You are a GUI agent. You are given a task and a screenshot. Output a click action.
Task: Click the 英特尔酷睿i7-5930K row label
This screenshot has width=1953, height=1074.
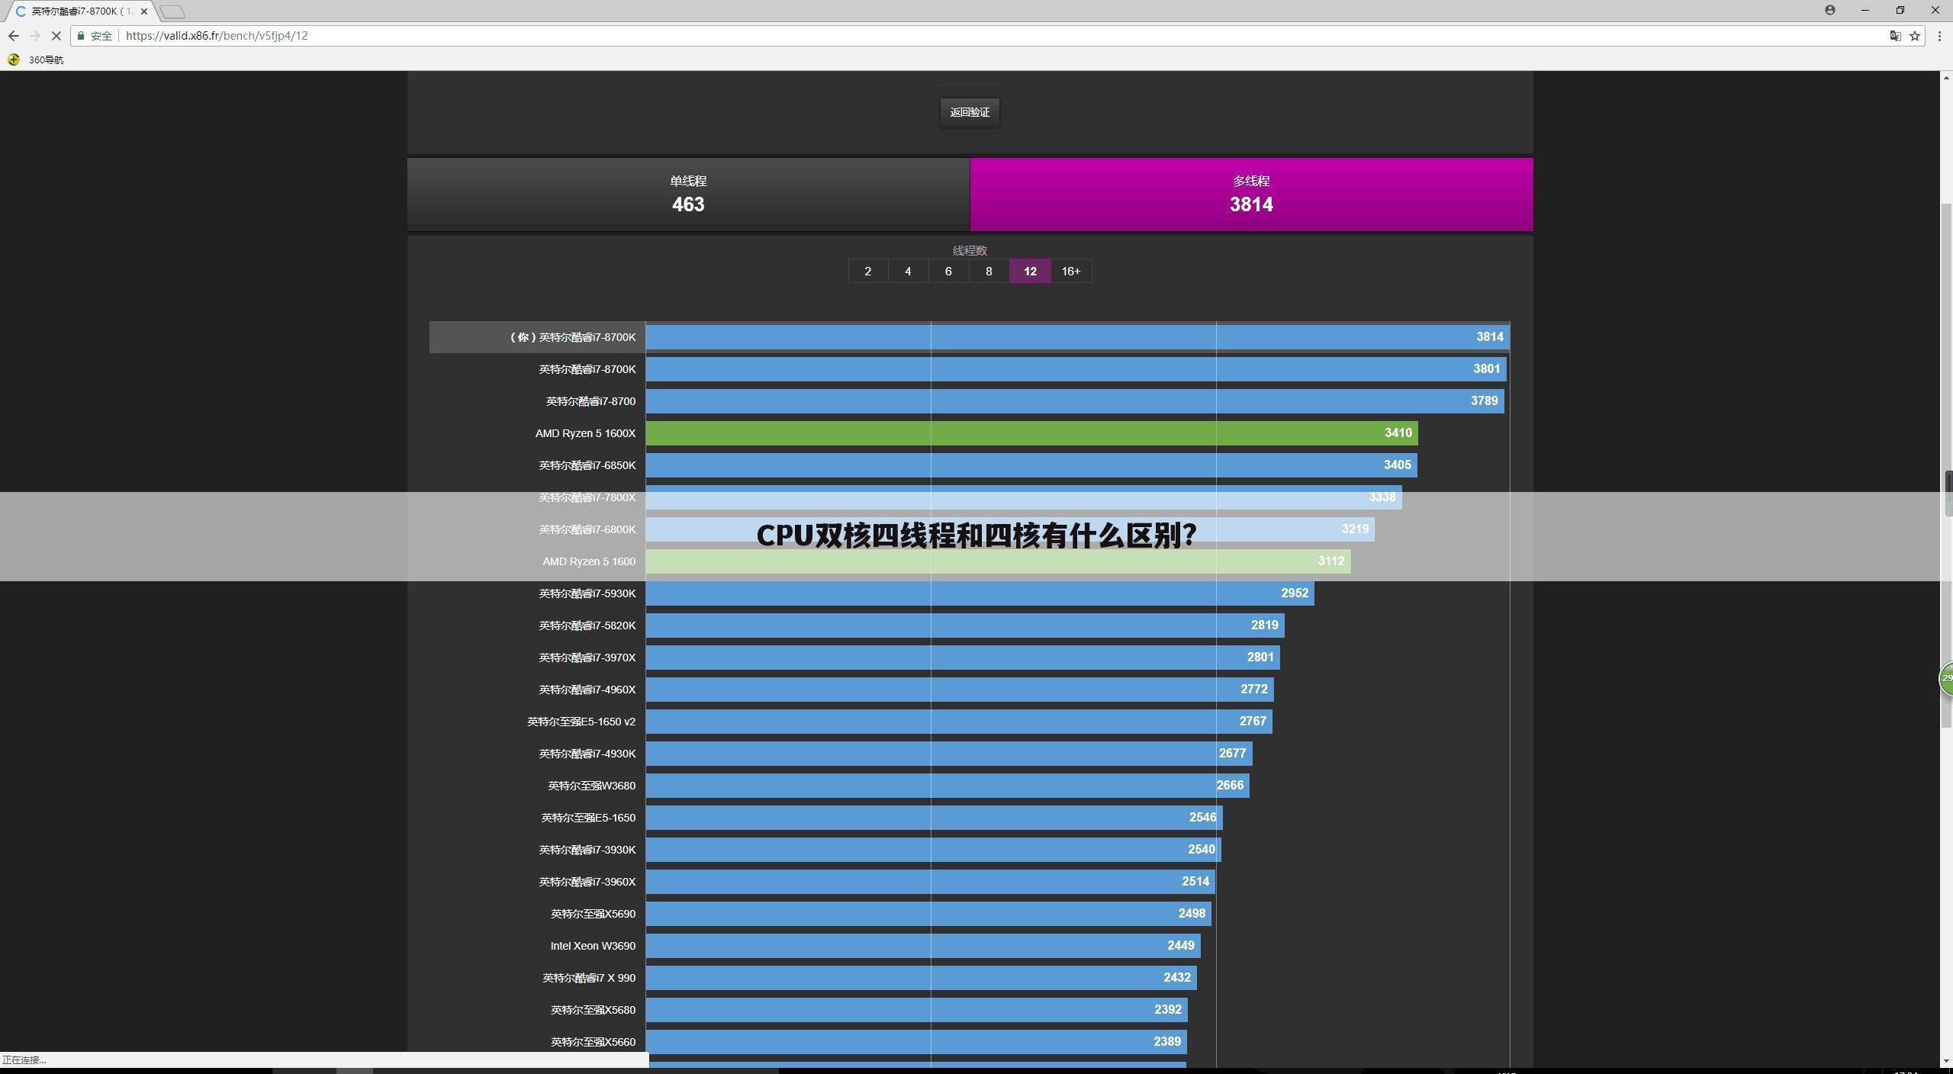[587, 593]
